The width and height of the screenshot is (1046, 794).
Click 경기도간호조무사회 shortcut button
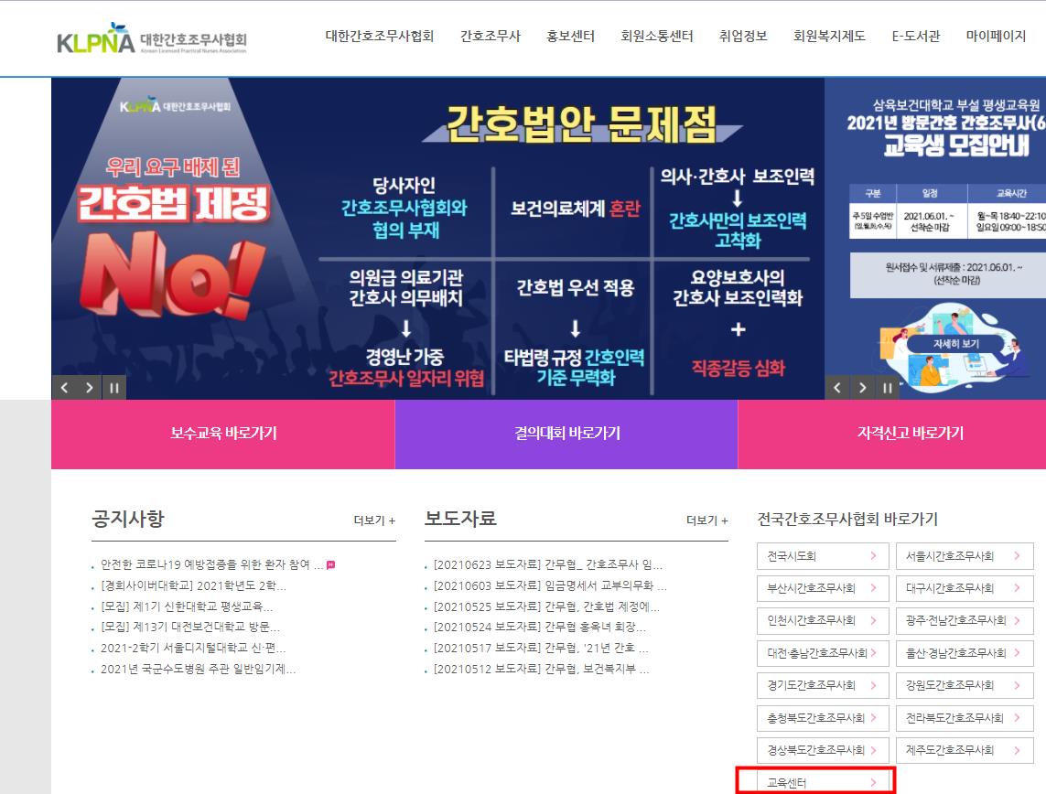(x=823, y=685)
